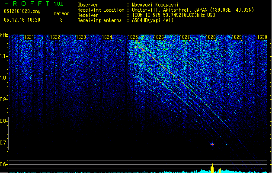The width and height of the screenshot is (272, 173).
Task: Click the small cyan echo dot right of the red spot
Action: pos(227,144)
